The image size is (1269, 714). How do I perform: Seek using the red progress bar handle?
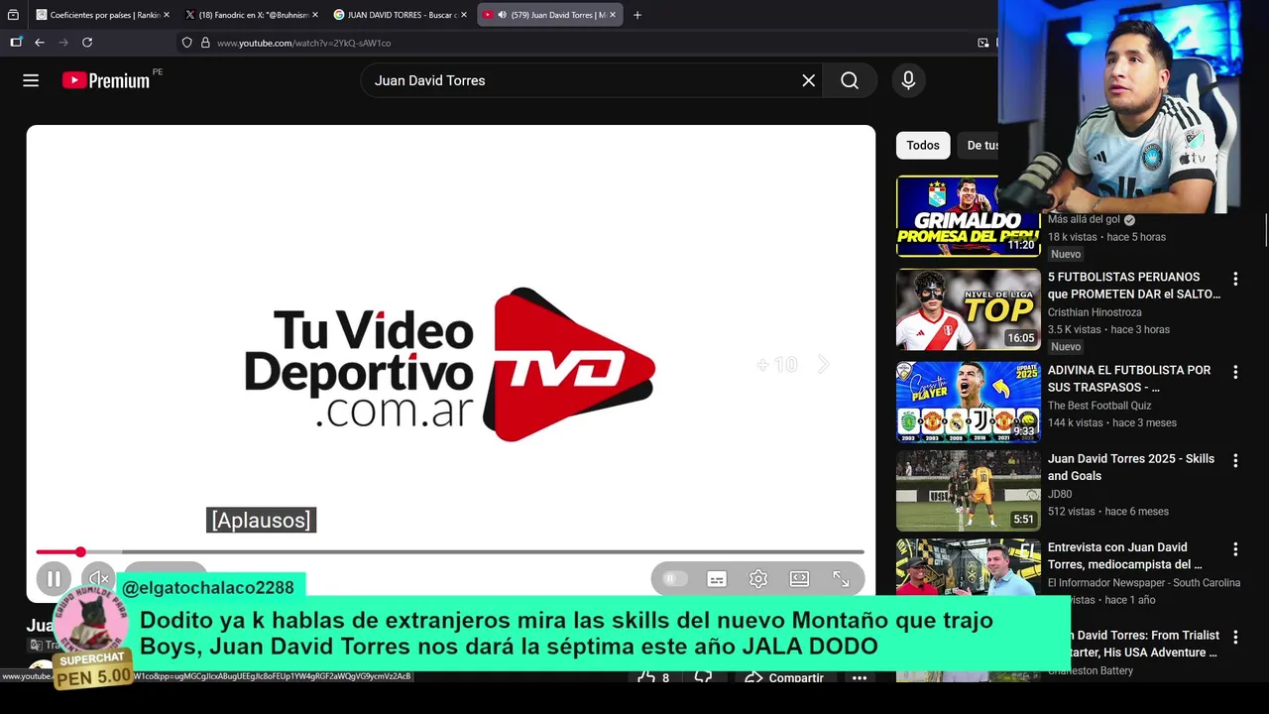(x=80, y=551)
